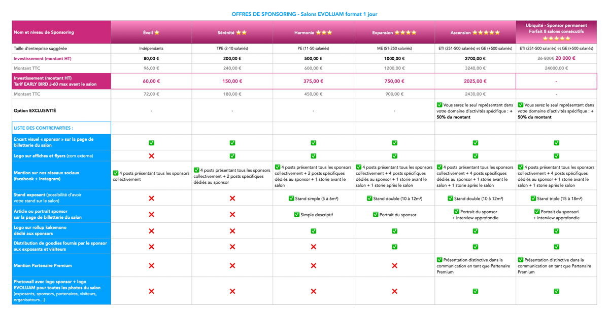Select the Éveil one-star column header
The width and height of the screenshot is (609, 318).
[151, 32]
